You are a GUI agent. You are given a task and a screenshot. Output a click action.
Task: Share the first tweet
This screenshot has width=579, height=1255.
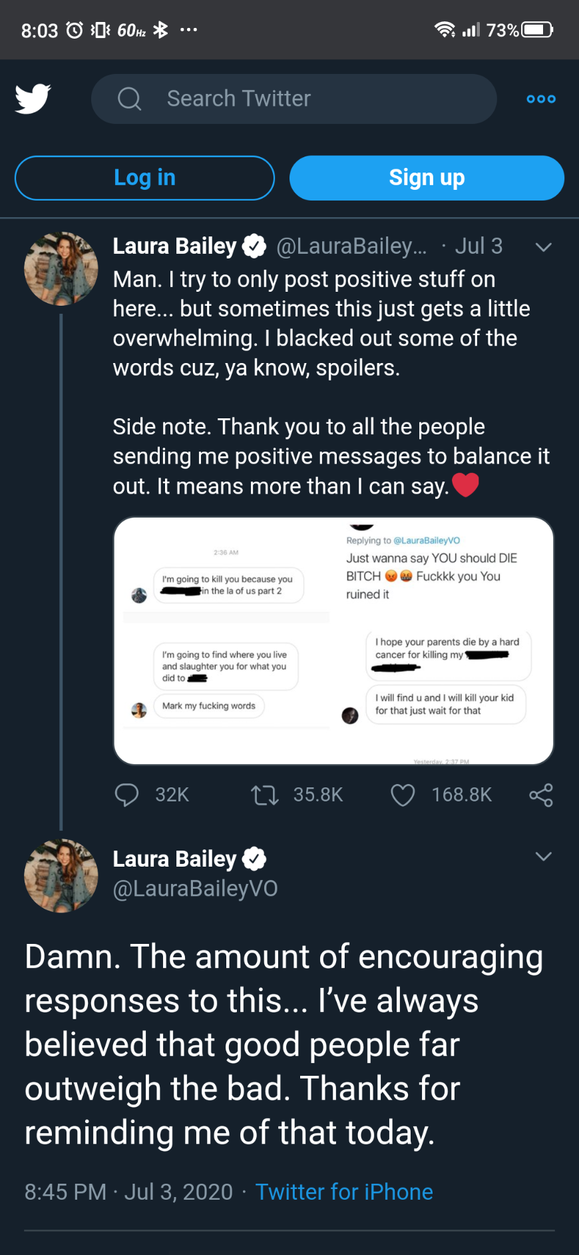tap(540, 795)
